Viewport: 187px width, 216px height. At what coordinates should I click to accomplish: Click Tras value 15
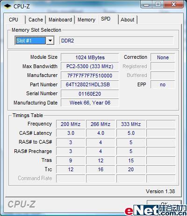click(x=131, y=160)
